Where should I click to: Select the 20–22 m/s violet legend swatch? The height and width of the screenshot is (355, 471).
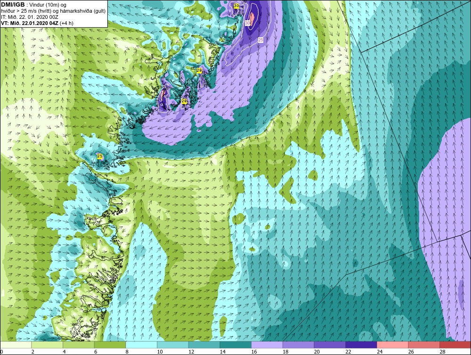pyautogui.click(x=330, y=345)
